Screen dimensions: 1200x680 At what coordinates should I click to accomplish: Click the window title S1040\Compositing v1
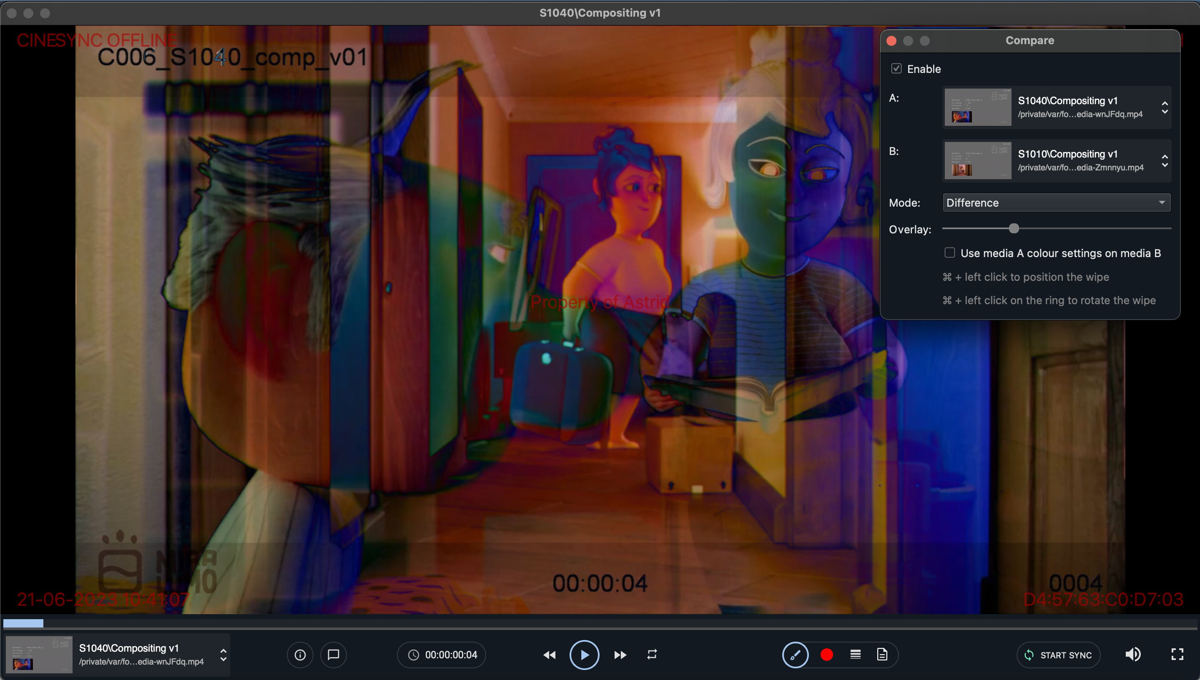600,12
